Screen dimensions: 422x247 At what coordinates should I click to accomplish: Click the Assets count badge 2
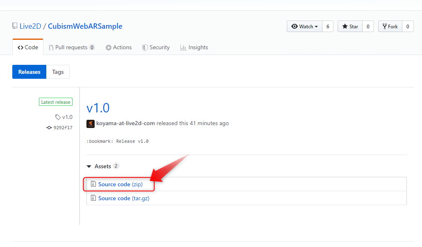116,166
